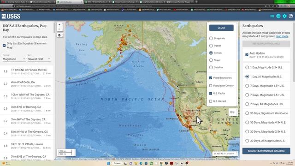Screen dimensions: 295x166
Task: Click the zoom to world globe button
Action: pos(59,35)
